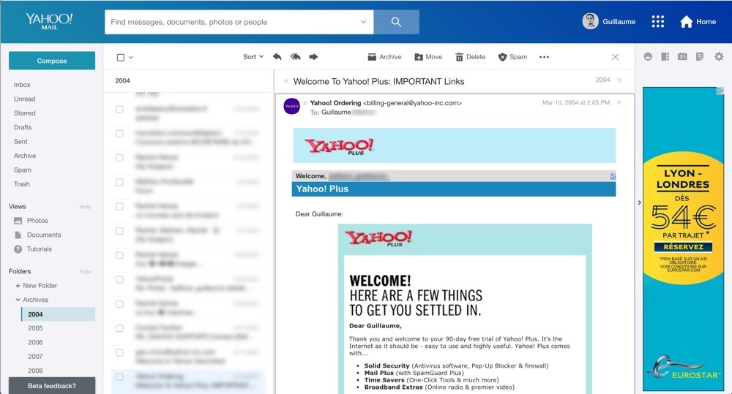Open the layout panel icon in the right rail
The image size is (732, 394).
pos(665,56)
